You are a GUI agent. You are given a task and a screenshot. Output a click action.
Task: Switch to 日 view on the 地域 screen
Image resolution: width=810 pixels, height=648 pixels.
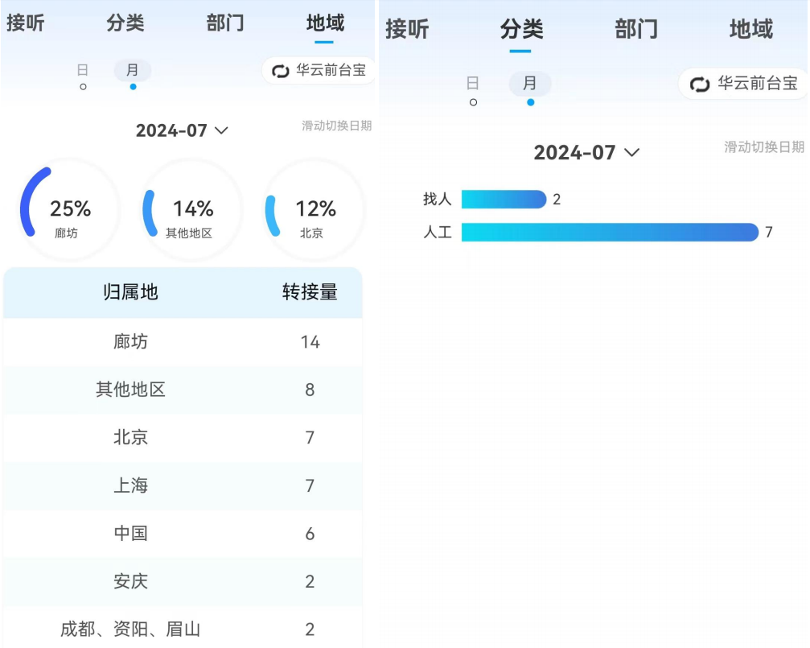(83, 71)
